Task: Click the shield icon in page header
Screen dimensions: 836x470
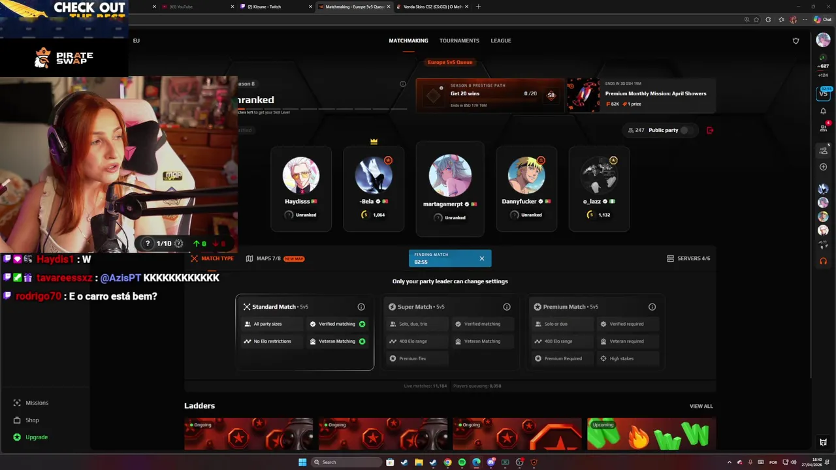Action: coord(796,40)
